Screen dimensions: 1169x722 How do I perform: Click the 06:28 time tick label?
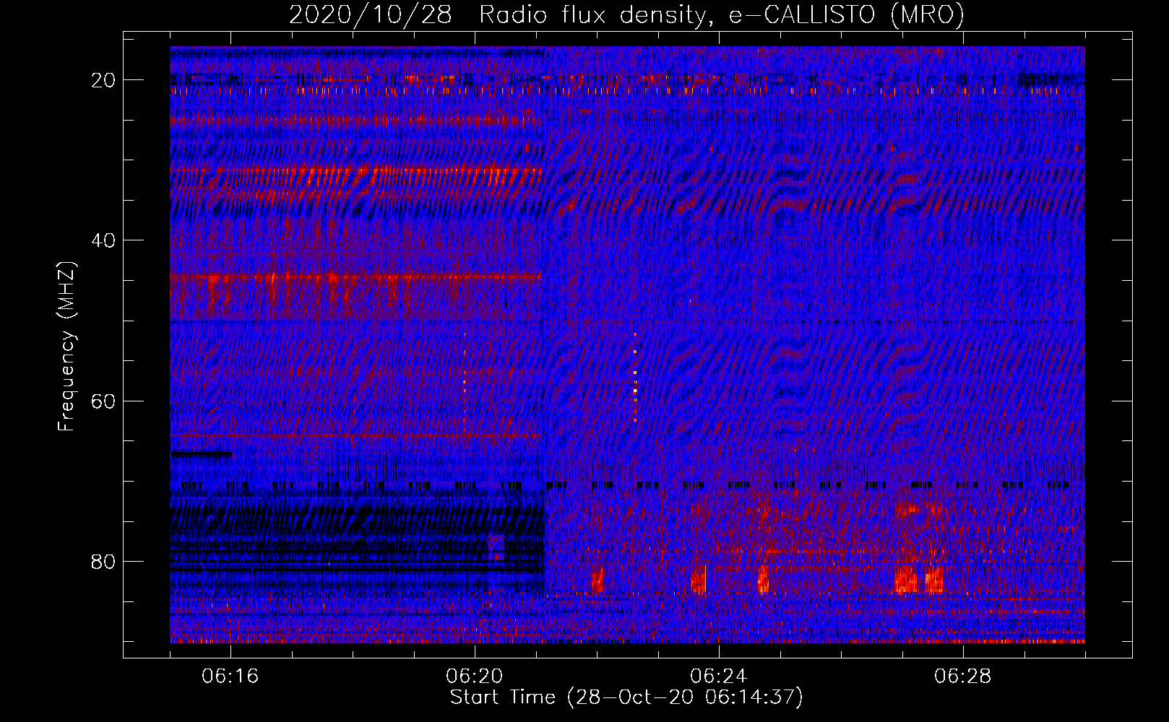point(963,677)
